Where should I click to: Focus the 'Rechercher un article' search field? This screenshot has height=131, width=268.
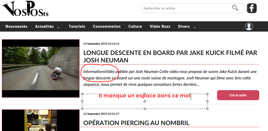pyautogui.click(x=192, y=8)
